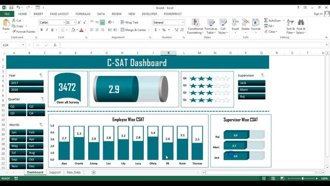Select the Q4 quarter slicer button
Image resolution: width=330 pixels, height=186 pixels.
point(36,113)
